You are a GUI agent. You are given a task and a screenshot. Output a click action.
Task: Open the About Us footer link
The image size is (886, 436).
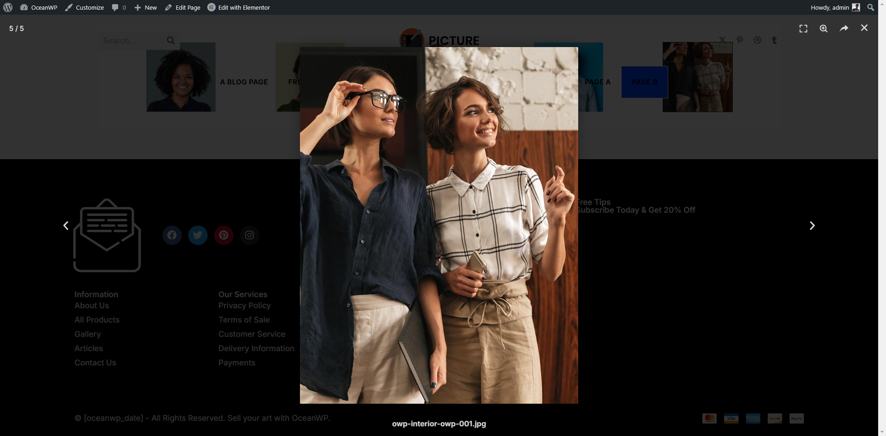point(92,305)
